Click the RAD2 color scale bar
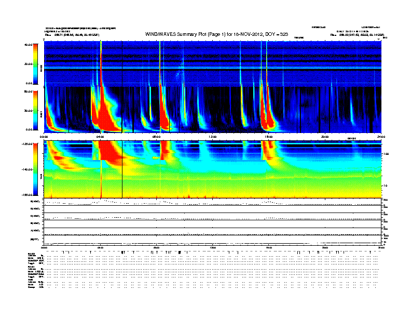This screenshot has height=318, width=411. [x=35, y=64]
